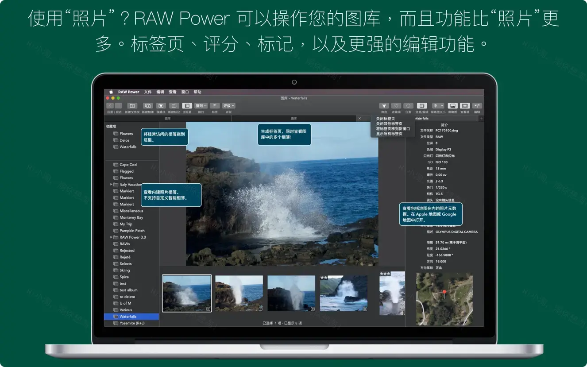Click the 任务 (tasks) circle icon

(408, 105)
